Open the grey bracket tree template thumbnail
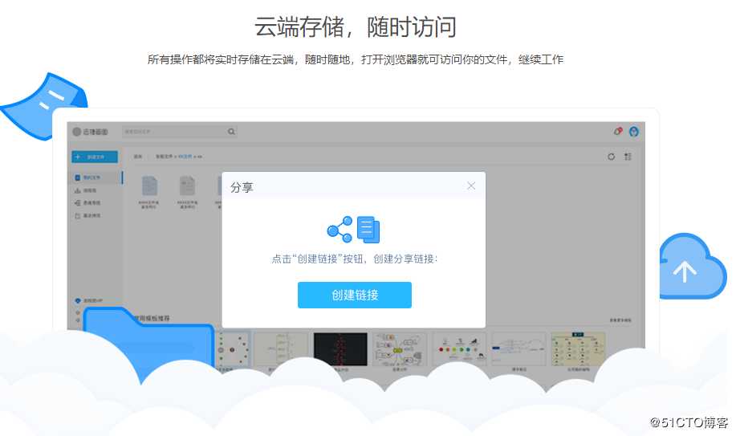This screenshot has height=436, width=736. 281,349
